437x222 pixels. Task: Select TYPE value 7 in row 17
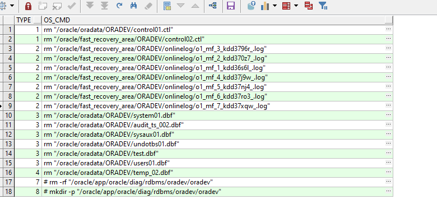click(28, 182)
